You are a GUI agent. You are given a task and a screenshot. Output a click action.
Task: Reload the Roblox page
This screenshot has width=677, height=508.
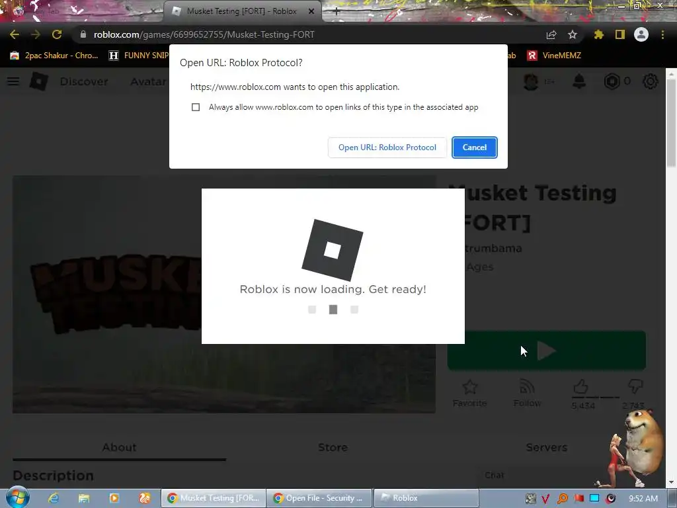click(x=57, y=34)
